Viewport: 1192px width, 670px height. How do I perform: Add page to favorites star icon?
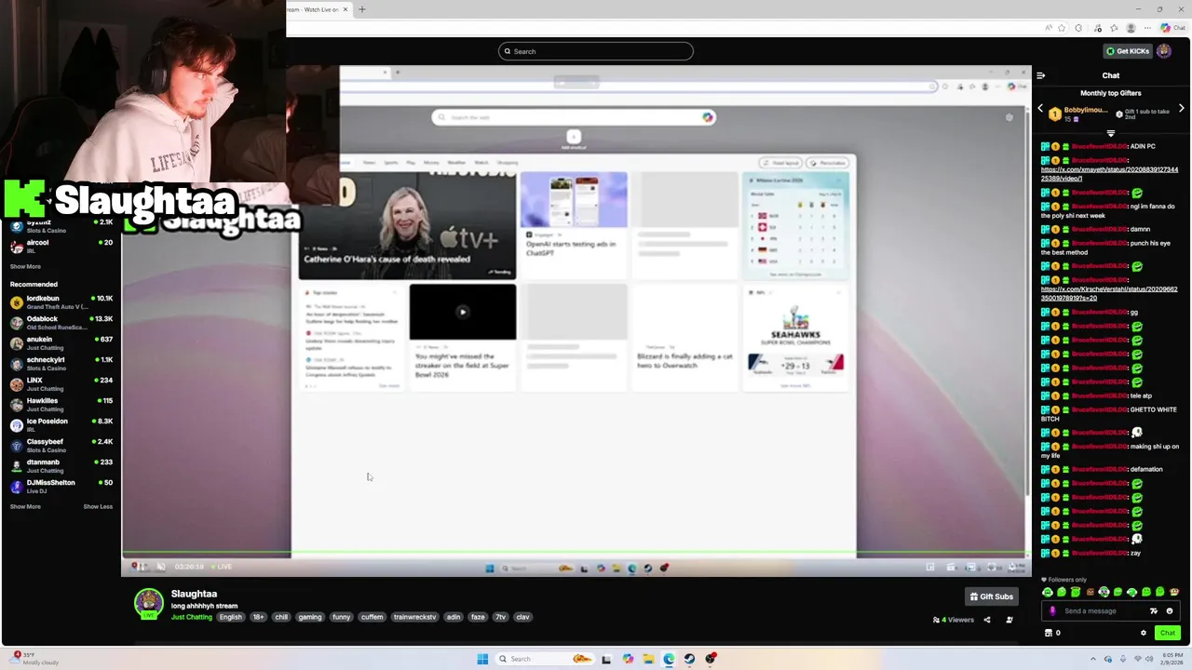(1063, 29)
